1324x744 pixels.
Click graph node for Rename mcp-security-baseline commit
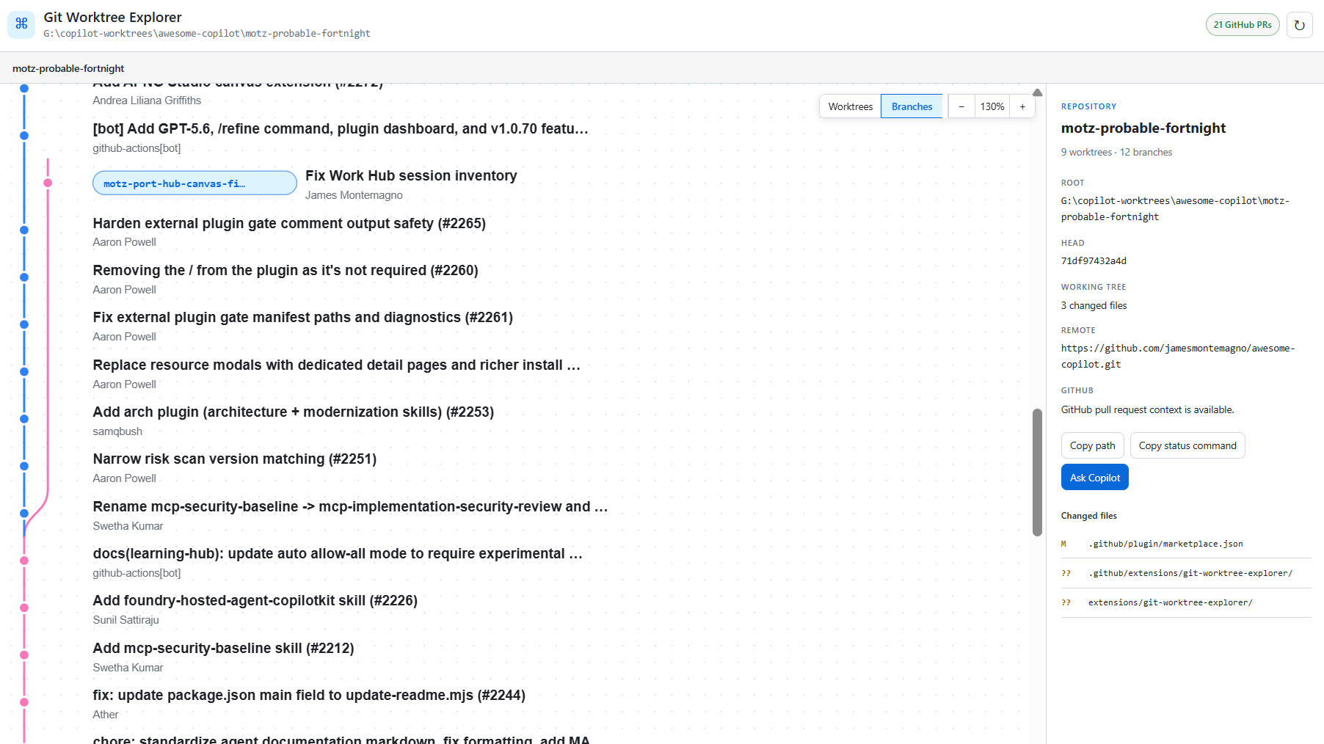click(24, 514)
